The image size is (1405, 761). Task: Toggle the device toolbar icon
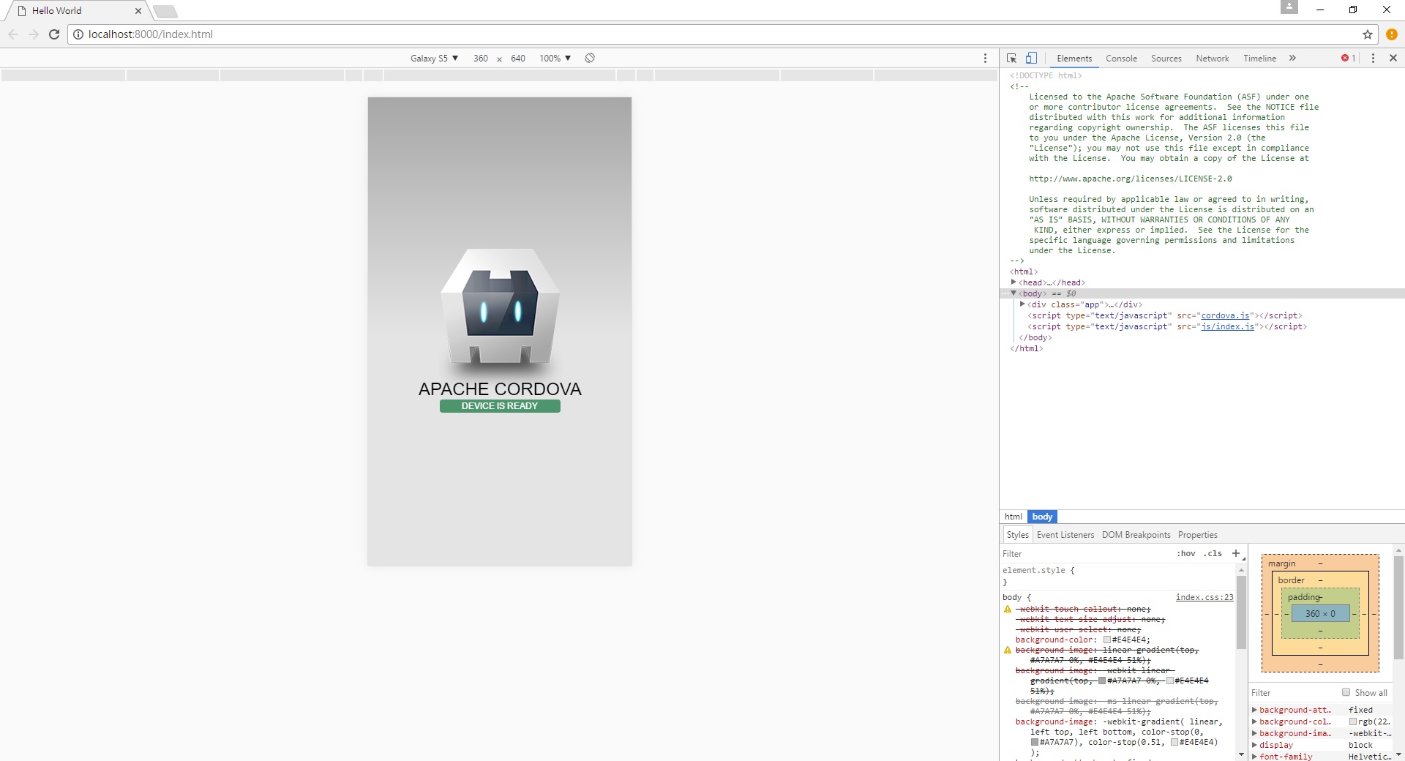click(x=1031, y=58)
